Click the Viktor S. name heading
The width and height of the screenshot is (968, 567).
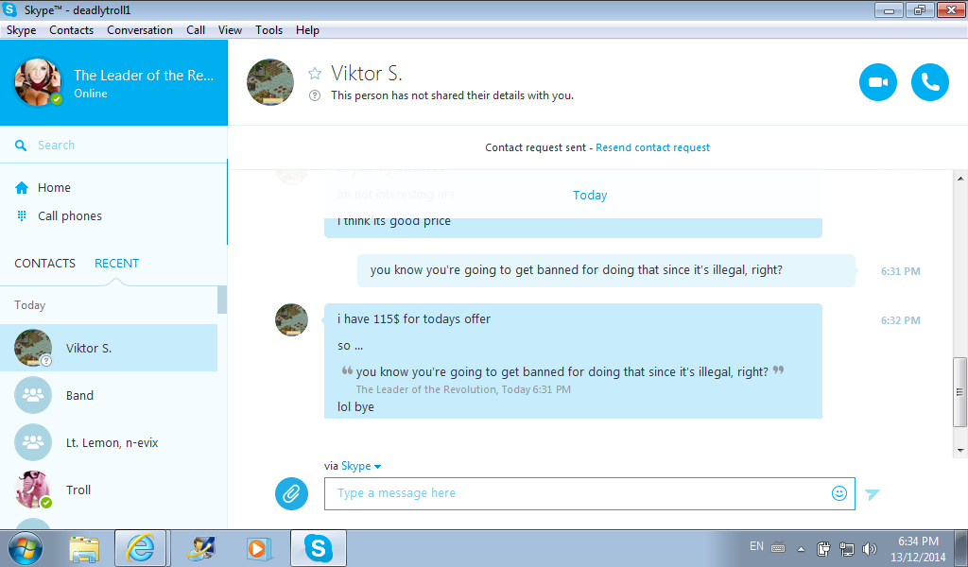click(367, 74)
